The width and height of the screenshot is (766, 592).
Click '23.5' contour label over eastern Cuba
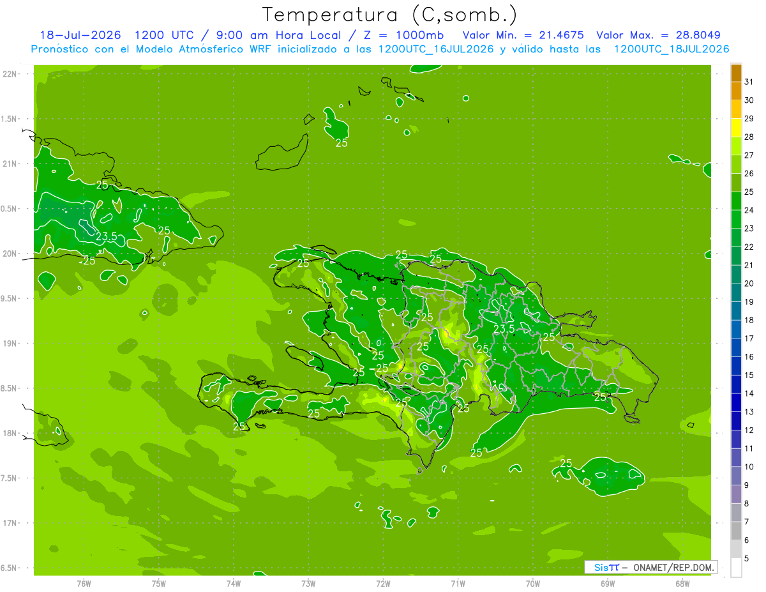click(x=107, y=236)
